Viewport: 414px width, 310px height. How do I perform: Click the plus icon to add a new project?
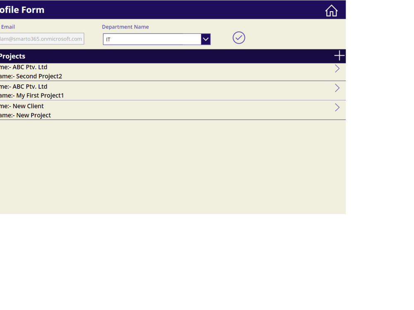click(339, 55)
